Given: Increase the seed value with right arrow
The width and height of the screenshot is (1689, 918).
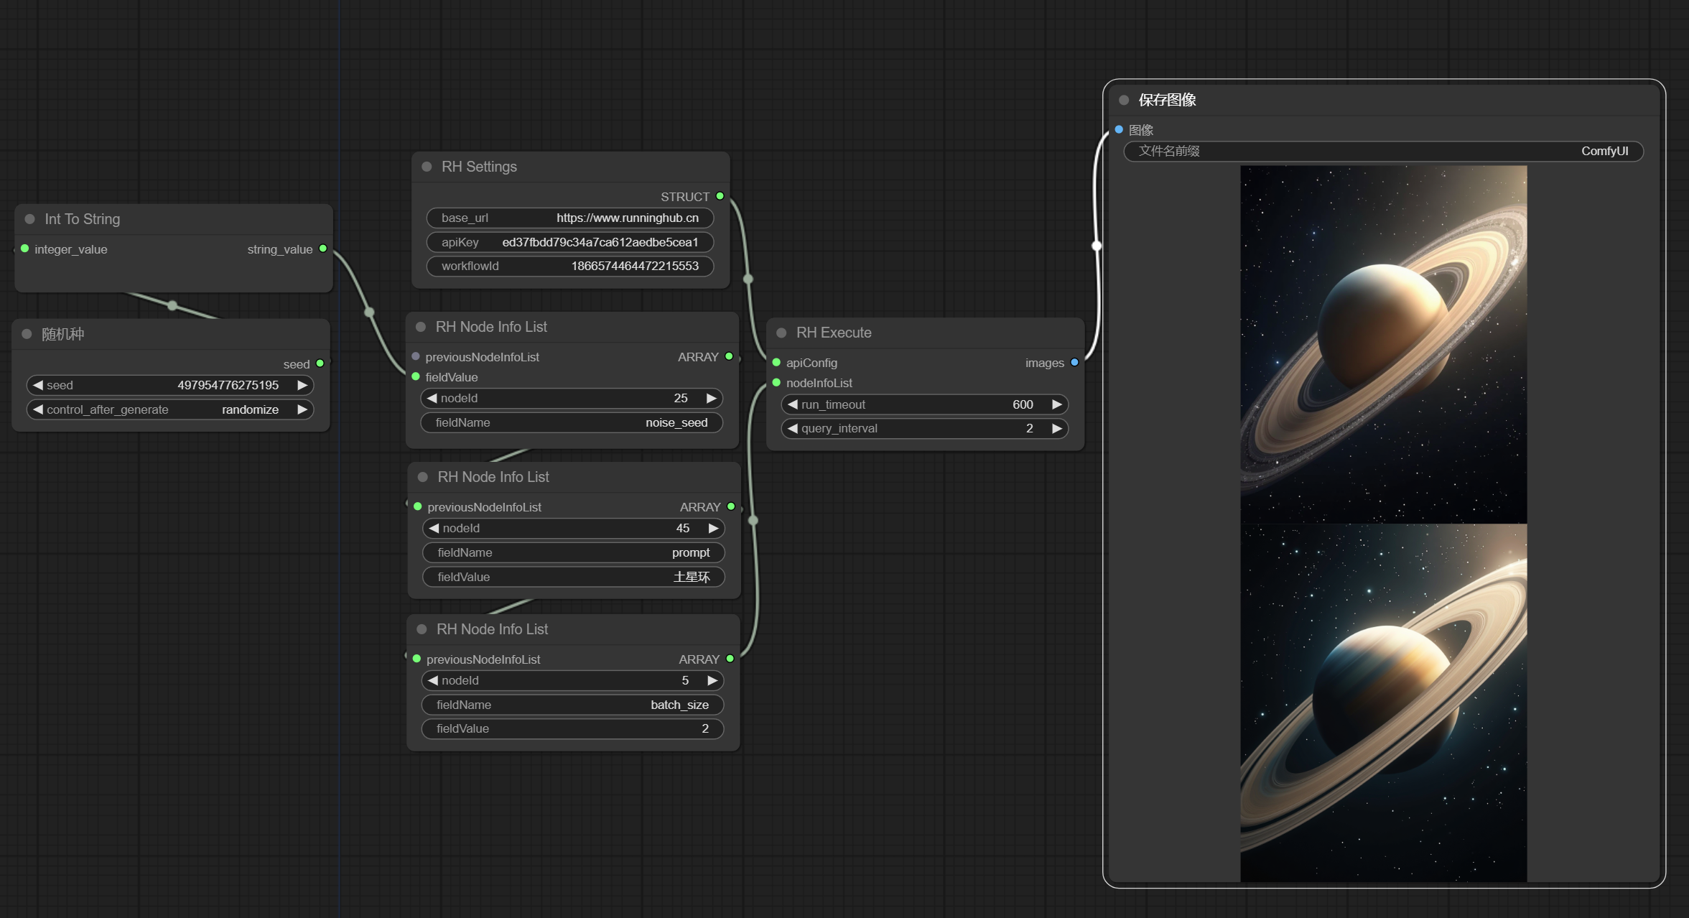Looking at the screenshot, I should coord(302,385).
